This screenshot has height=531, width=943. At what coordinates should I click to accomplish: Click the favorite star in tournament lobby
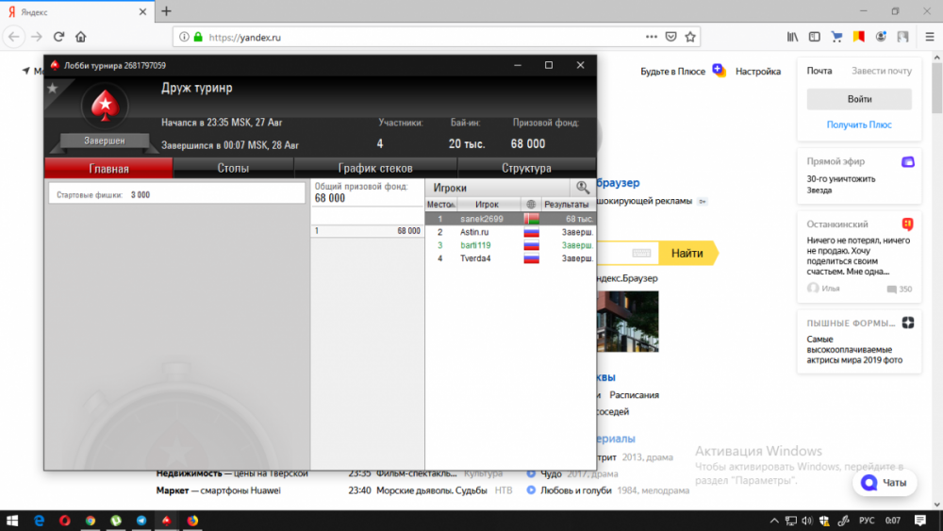(x=53, y=89)
